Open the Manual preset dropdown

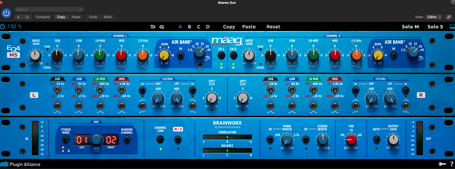pyautogui.click(x=49, y=9)
